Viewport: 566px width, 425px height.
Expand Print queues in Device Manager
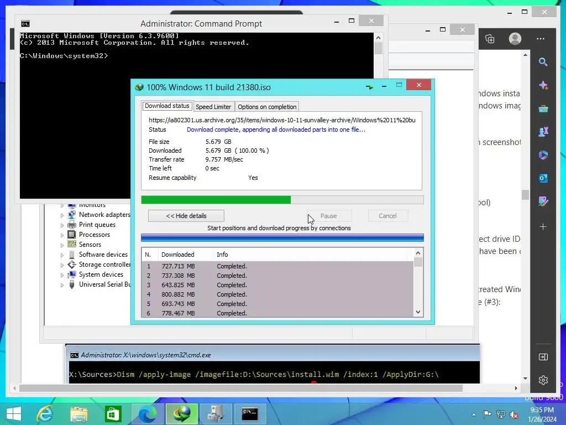(x=62, y=225)
